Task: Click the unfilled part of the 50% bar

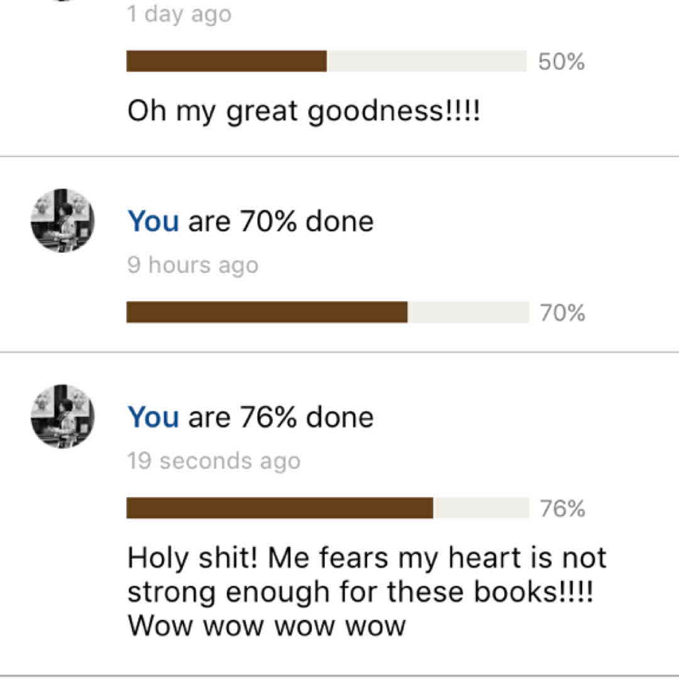Action: (426, 61)
